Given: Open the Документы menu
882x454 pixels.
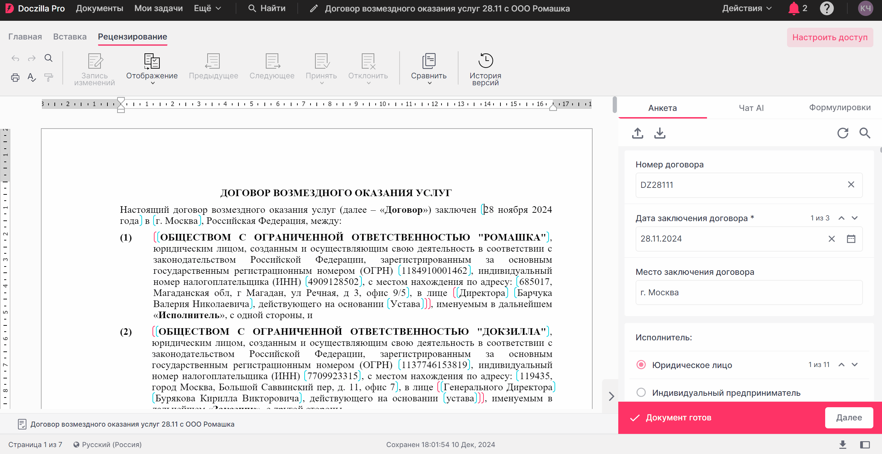Looking at the screenshot, I should pos(99,8).
